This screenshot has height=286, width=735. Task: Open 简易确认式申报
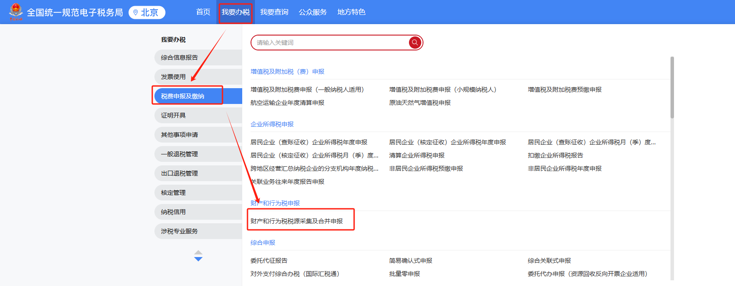click(411, 261)
